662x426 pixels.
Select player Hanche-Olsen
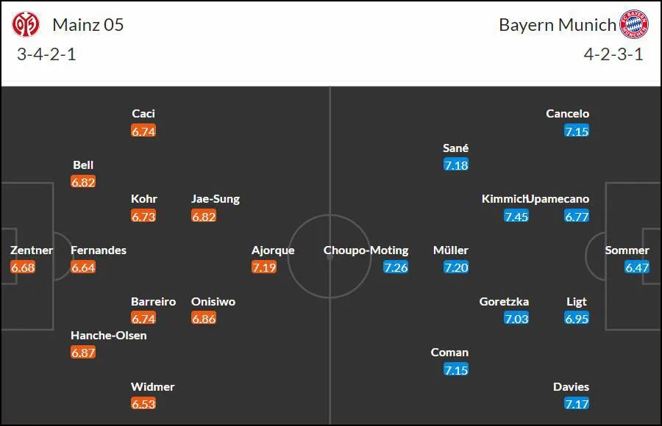click(109, 336)
